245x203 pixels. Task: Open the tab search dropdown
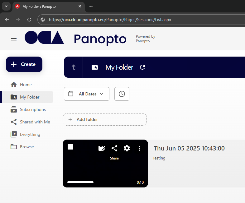pos(6,6)
